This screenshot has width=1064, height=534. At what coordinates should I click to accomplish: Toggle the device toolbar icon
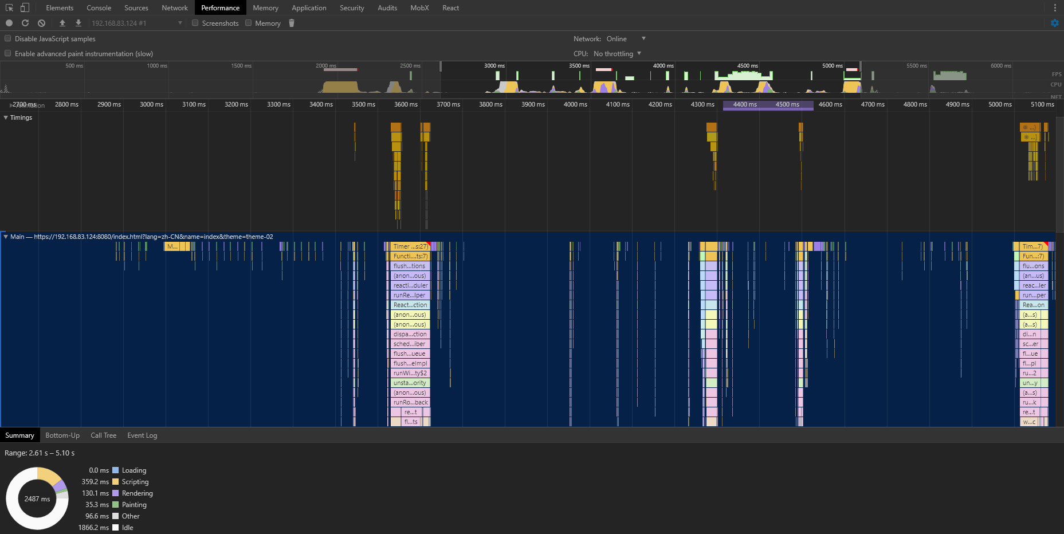coord(25,7)
